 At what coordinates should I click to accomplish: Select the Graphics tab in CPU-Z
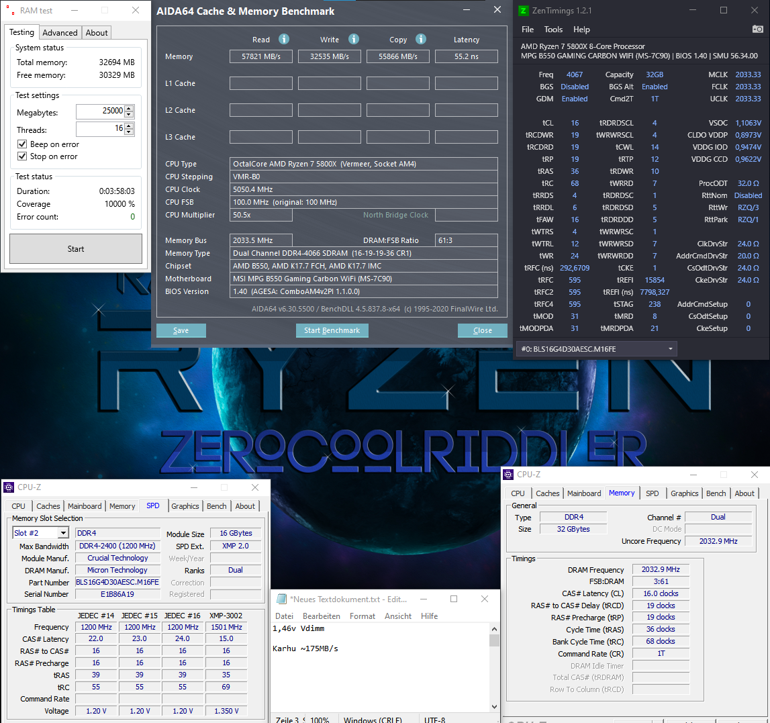684,493
